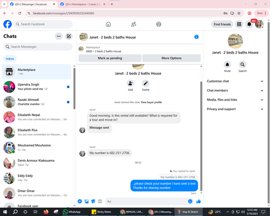Click the browser address bar URL
The height and width of the screenshot is (216, 270).
(x=63, y=13)
